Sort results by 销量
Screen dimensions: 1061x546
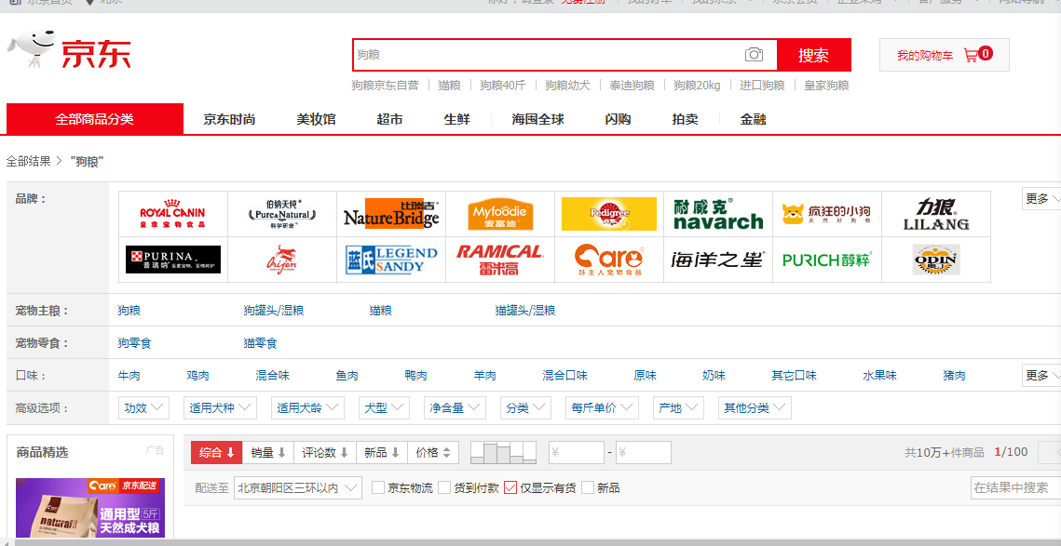point(268,453)
